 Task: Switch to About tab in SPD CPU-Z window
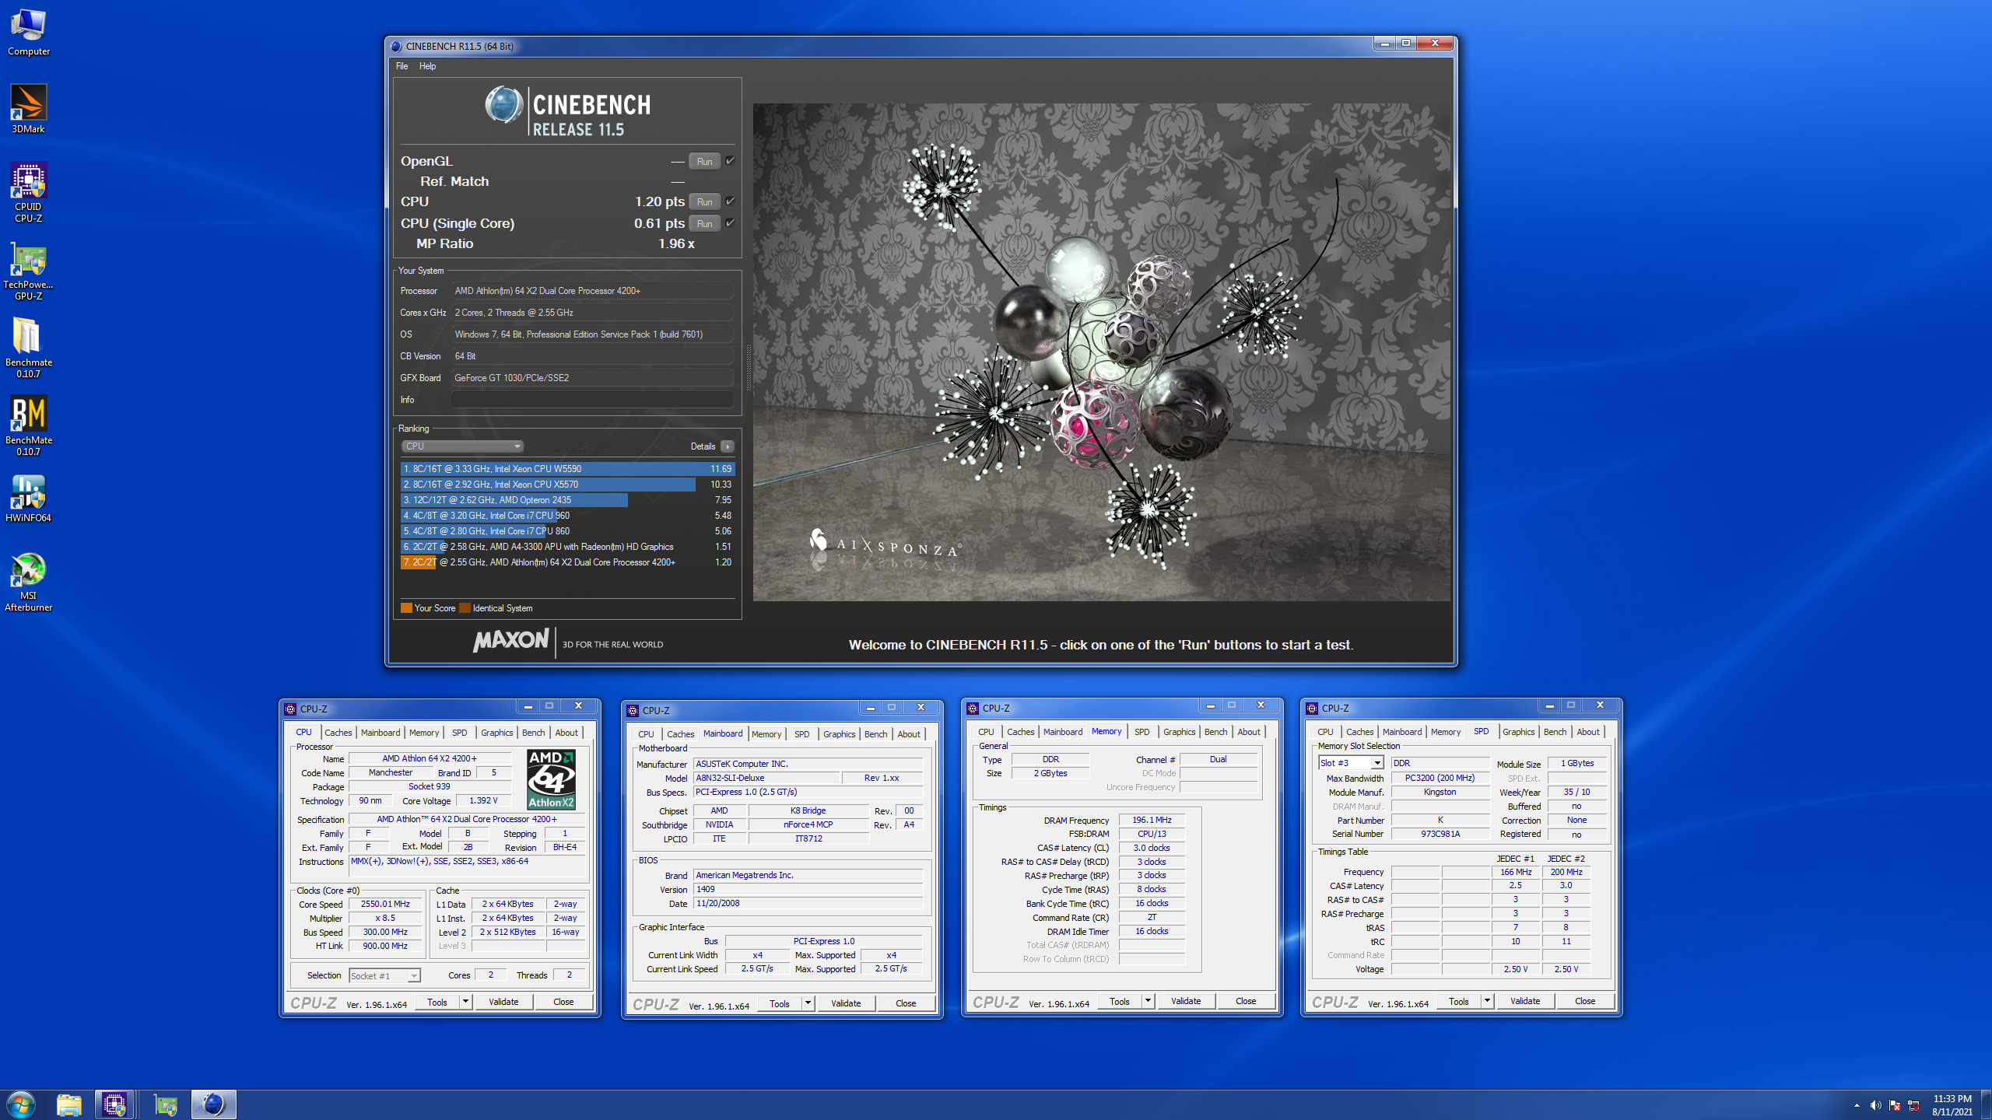1588,732
